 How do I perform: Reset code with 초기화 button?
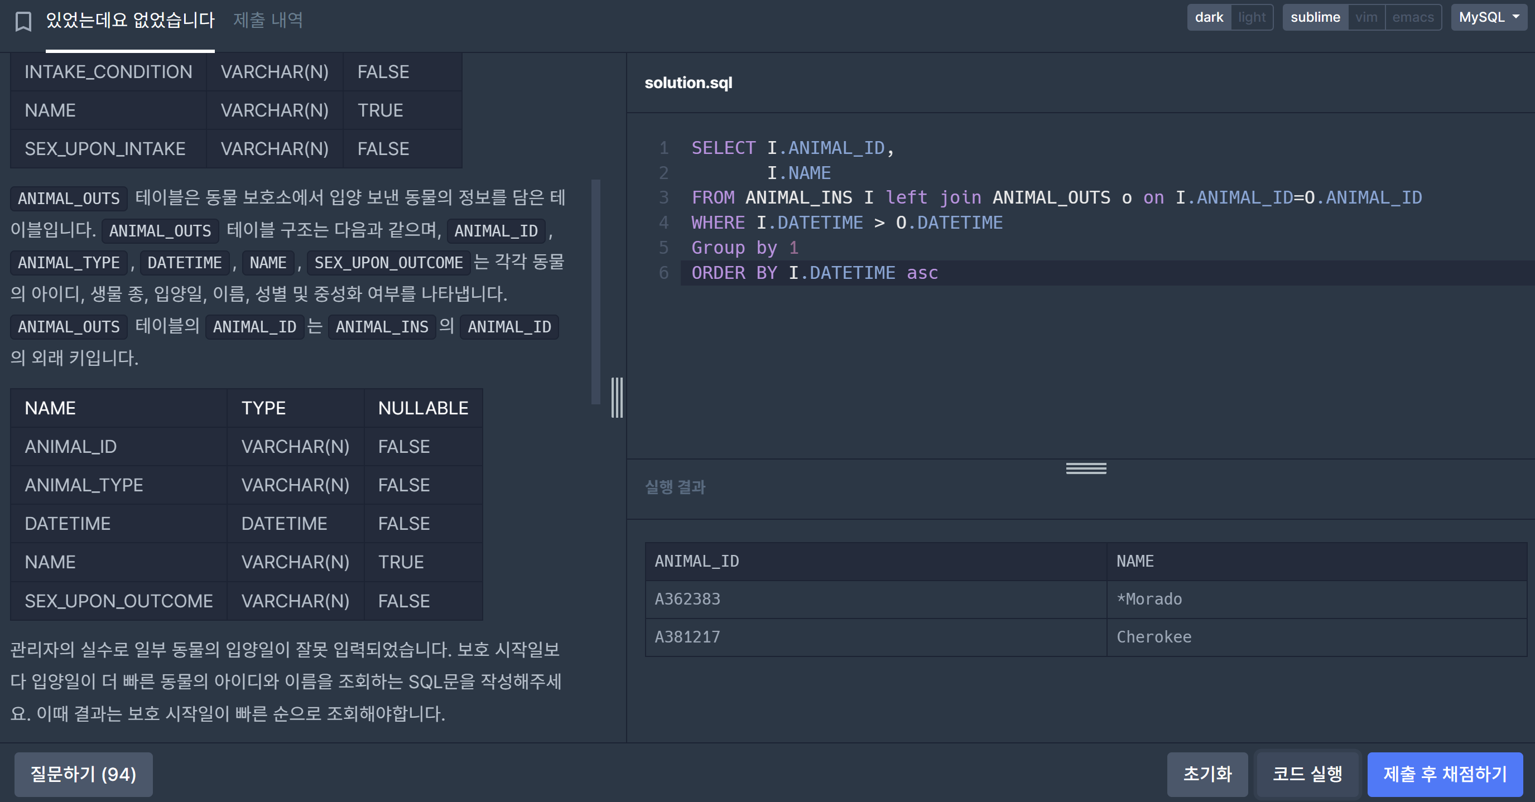pos(1207,774)
